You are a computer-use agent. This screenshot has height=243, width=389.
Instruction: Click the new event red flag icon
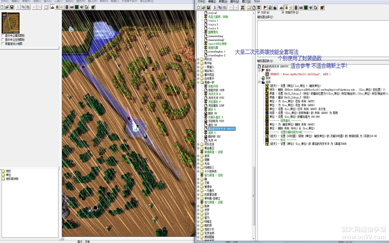pyautogui.click(x=265, y=7)
